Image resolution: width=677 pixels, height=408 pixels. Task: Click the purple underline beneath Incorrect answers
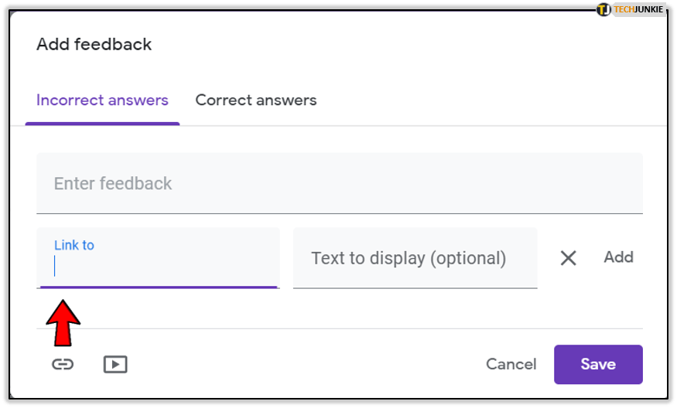tap(102, 123)
